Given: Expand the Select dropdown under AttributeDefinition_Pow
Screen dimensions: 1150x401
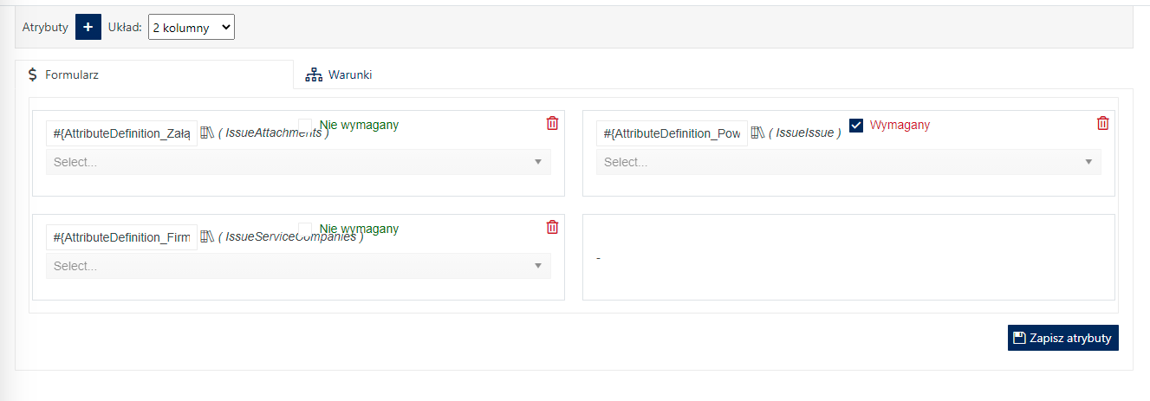Looking at the screenshot, I should [848, 162].
